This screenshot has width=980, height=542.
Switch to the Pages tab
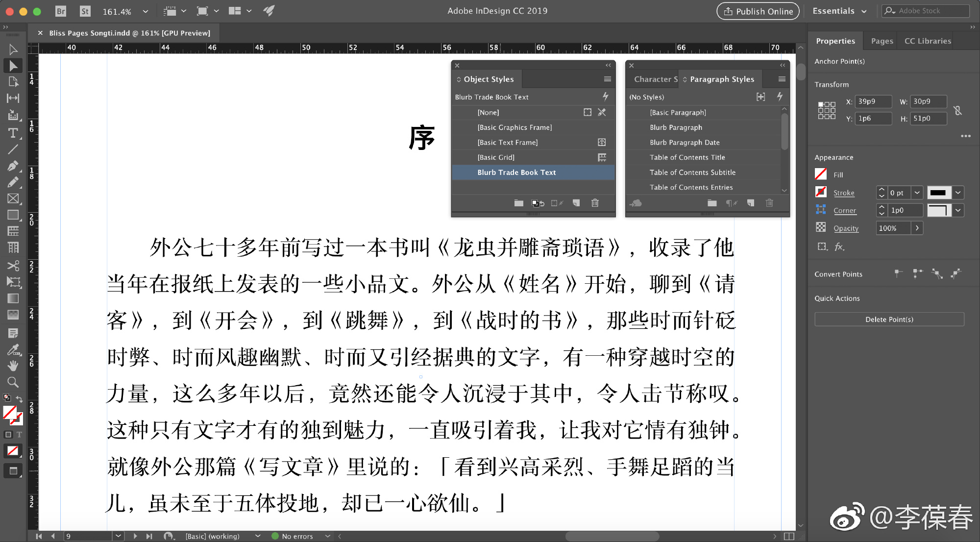(x=882, y=41)
